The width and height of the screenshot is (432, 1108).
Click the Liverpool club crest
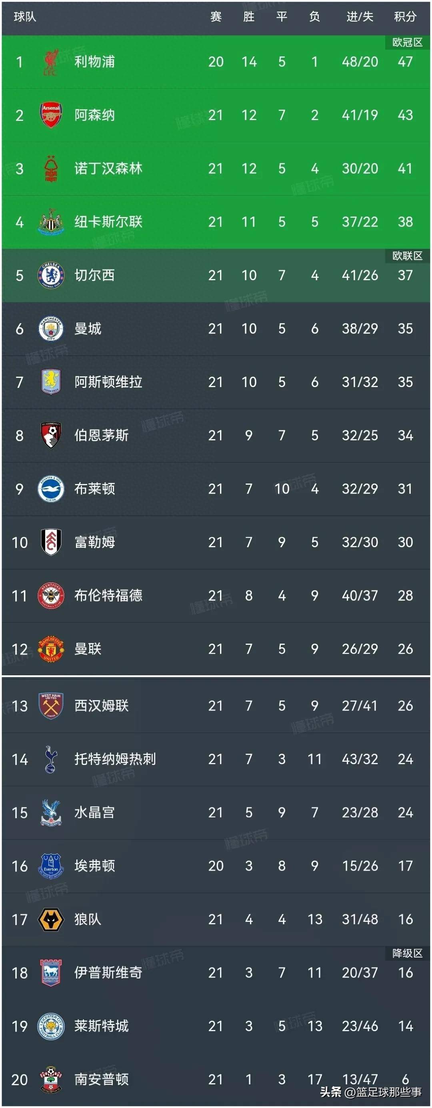pos(51,62)
